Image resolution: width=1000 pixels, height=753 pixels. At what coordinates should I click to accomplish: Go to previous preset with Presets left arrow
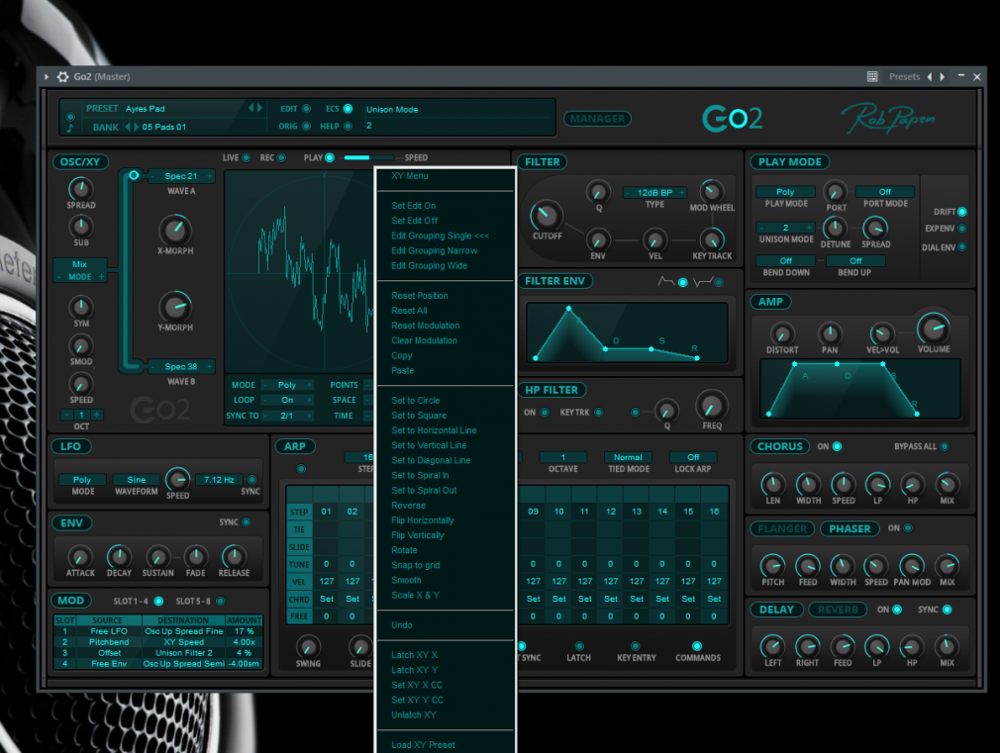(930, 76)
